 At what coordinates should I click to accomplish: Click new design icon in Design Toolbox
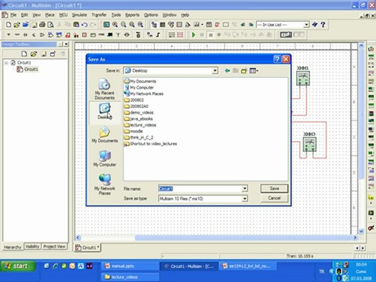pyautogui.click(x=24, y=54)
